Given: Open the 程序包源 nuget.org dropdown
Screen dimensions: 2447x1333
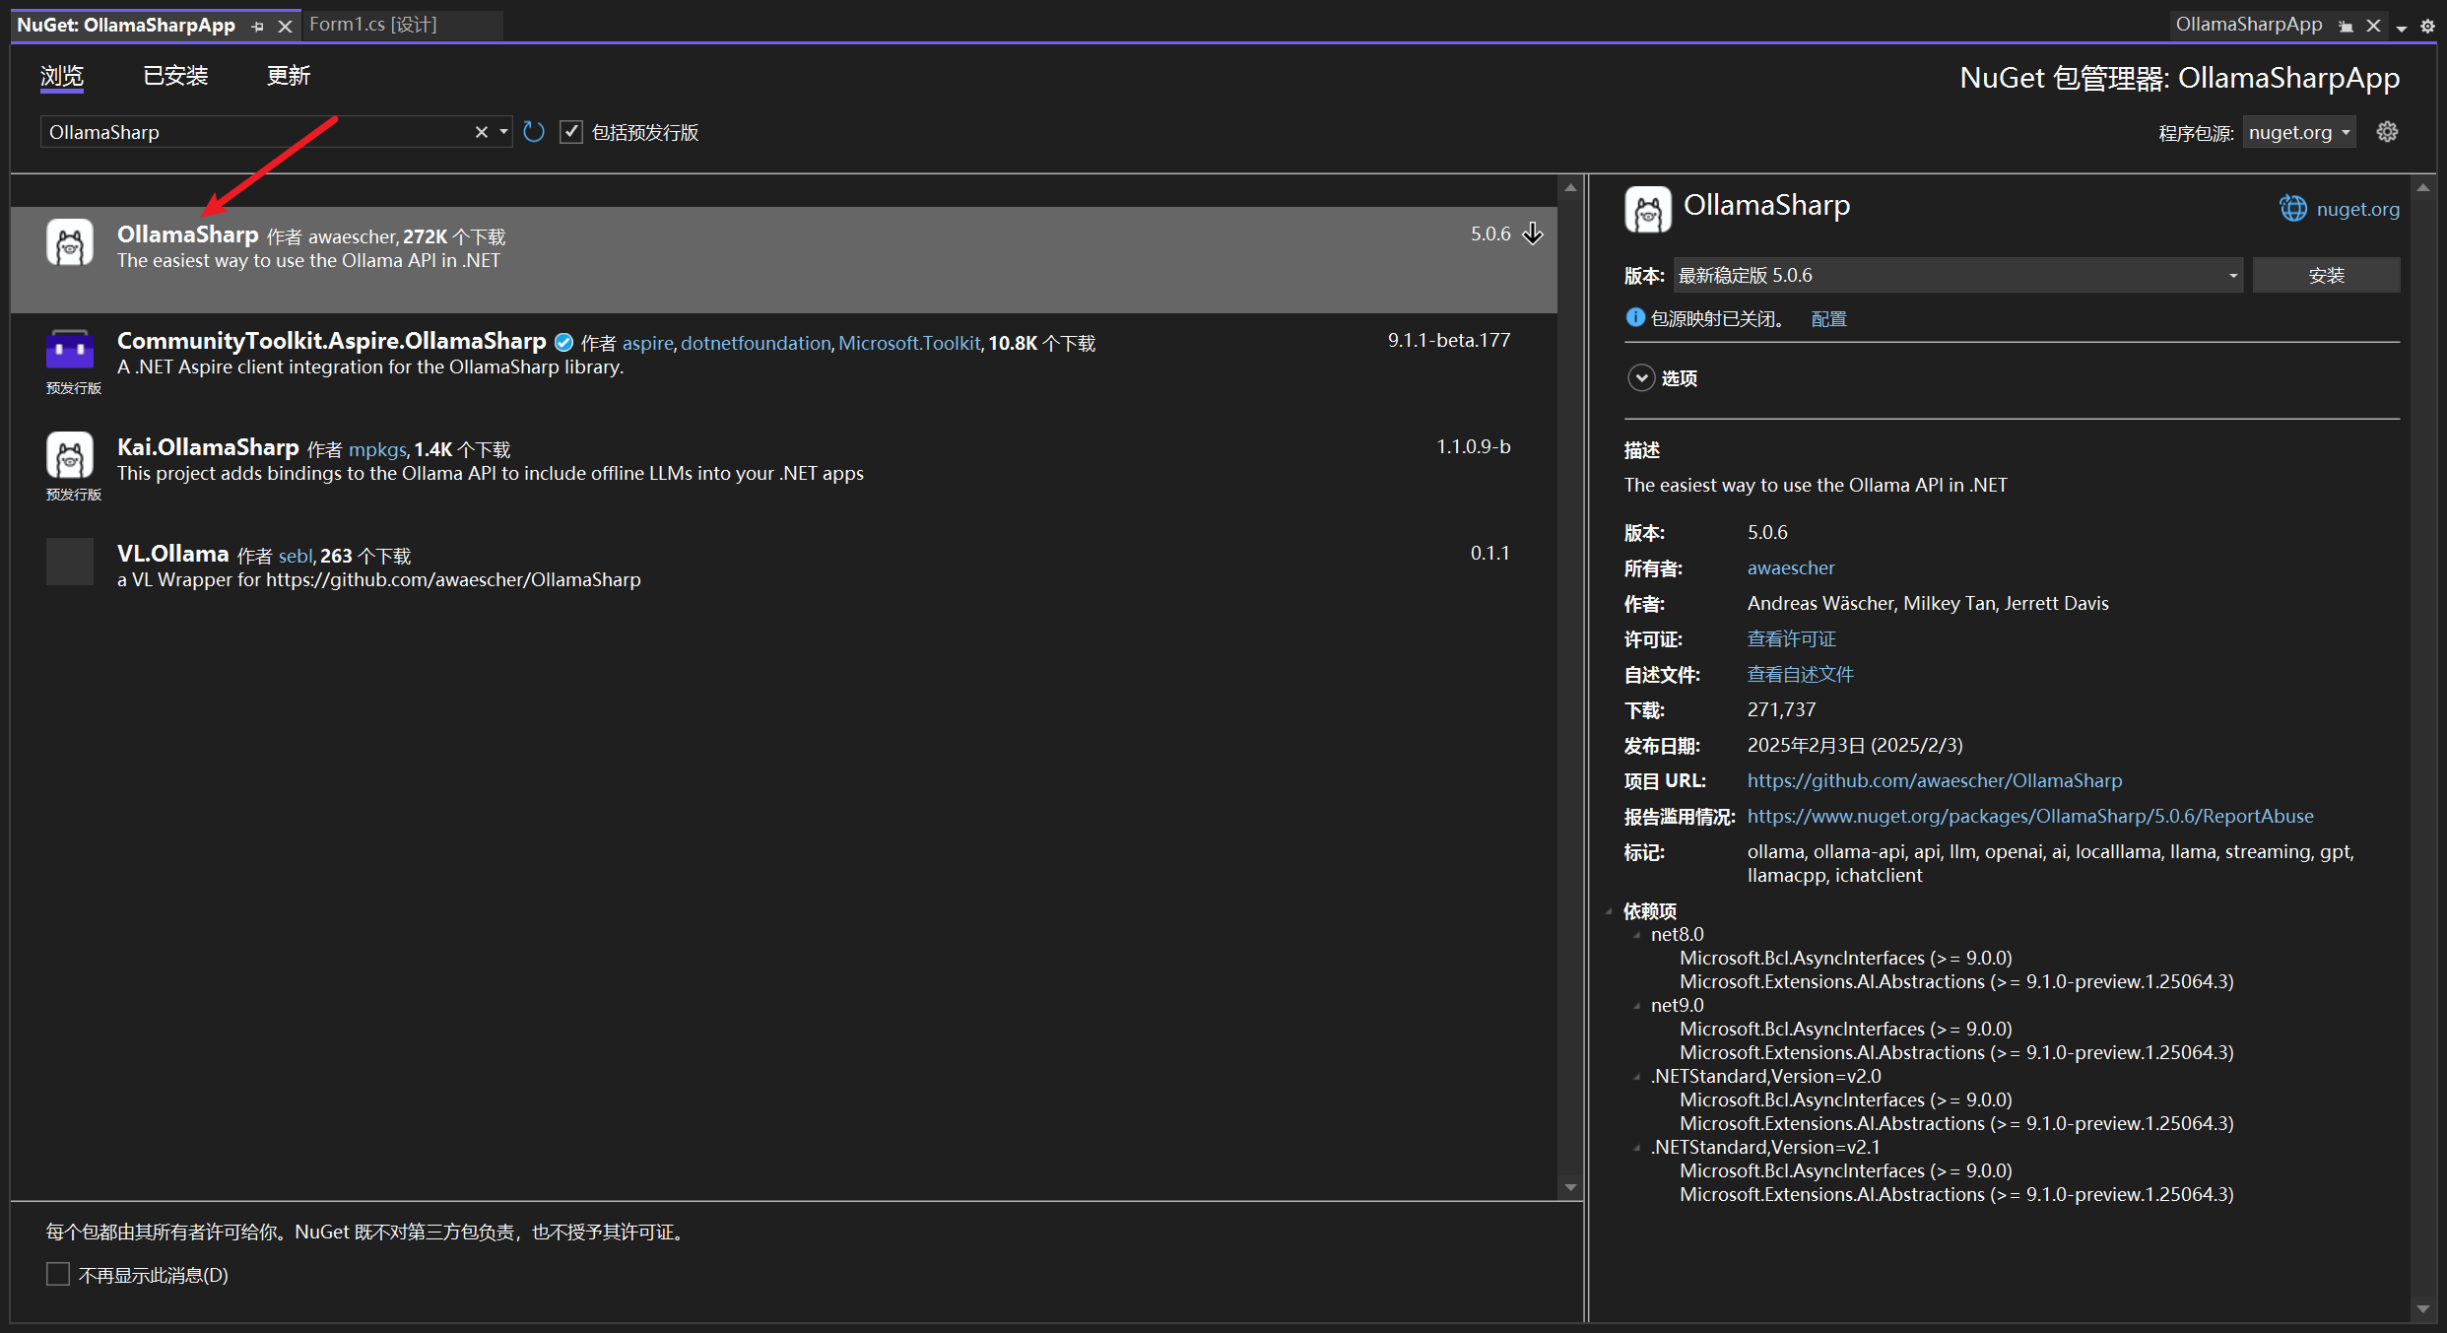Looking at the screenshot, I should [x=2298, y=132].
